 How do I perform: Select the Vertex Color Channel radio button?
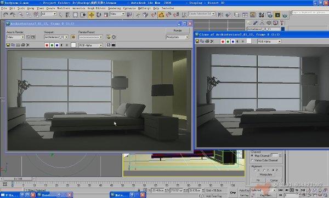[x=252, y=160]
